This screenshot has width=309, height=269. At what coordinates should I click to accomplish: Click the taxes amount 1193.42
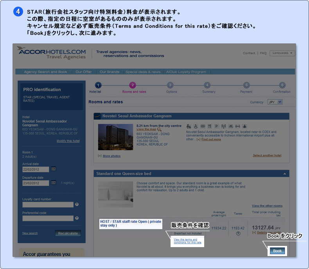238,228
